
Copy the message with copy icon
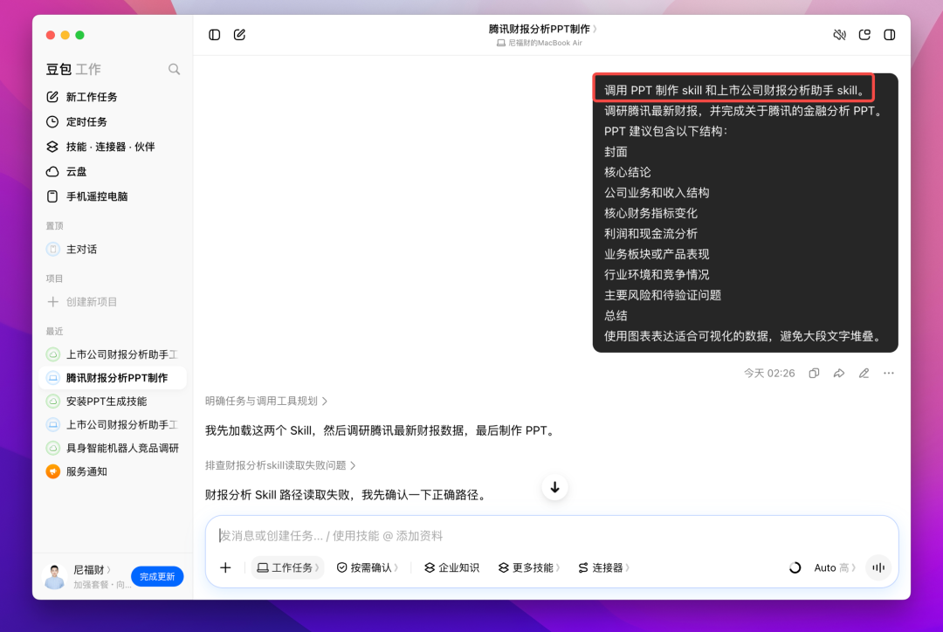click(814, 374)
